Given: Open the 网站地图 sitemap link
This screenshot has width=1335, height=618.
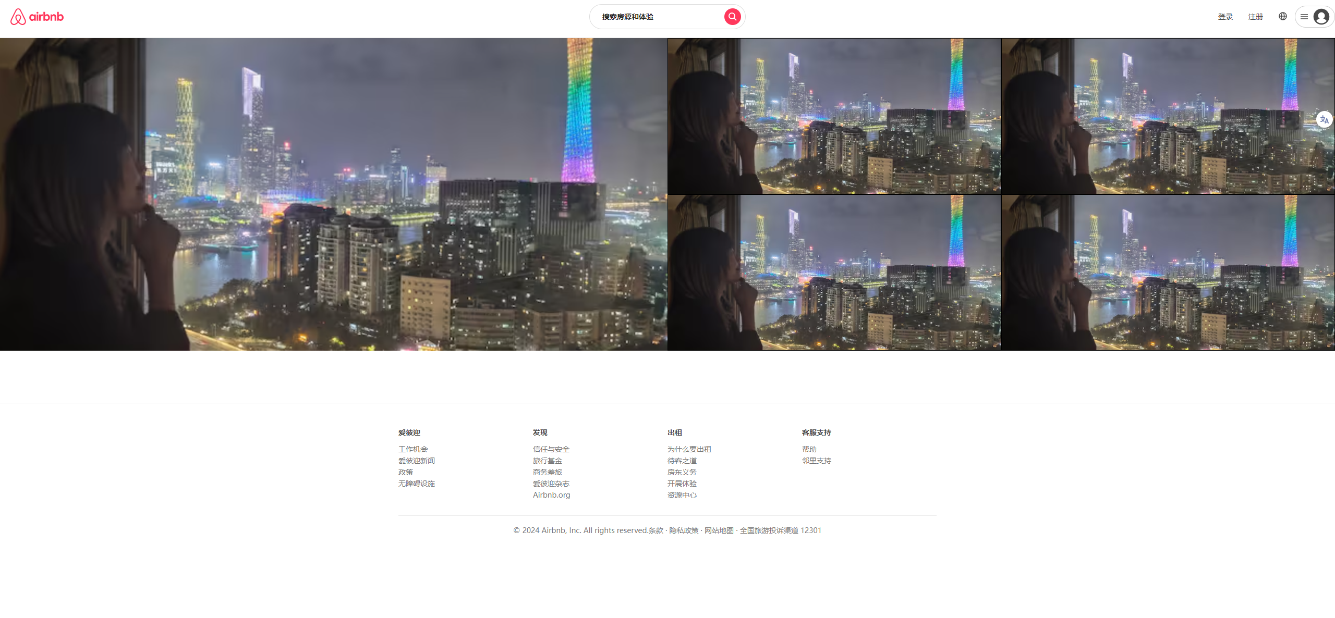Looking at the screenshot, I should [x=719, y=530].
